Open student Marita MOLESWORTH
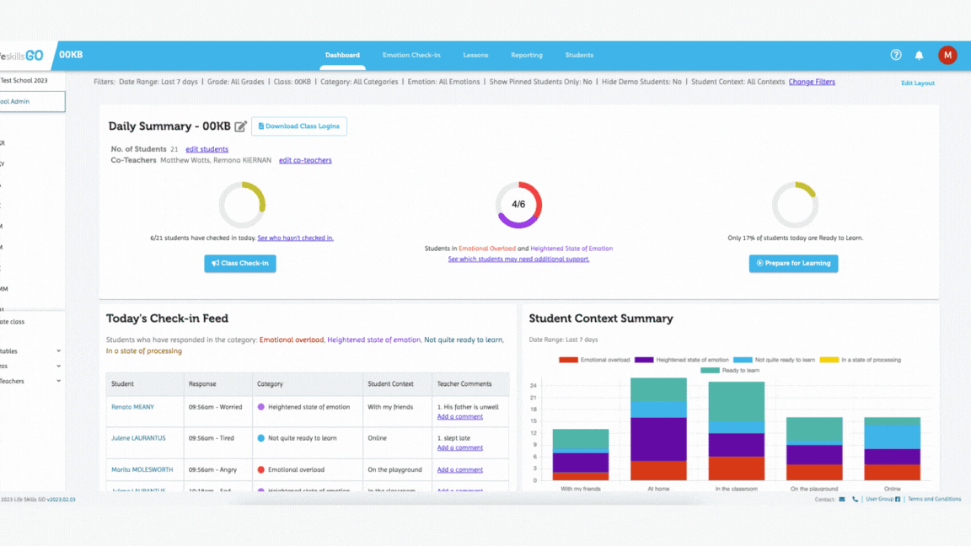The height and width of the screenshot is (546, 971). [142, 470]
